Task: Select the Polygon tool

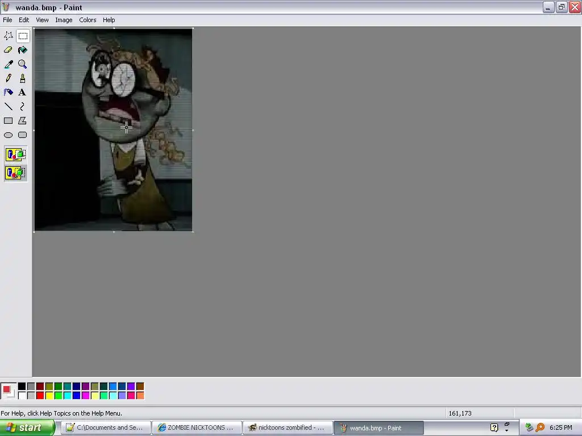Action: [x=23, y=121]
